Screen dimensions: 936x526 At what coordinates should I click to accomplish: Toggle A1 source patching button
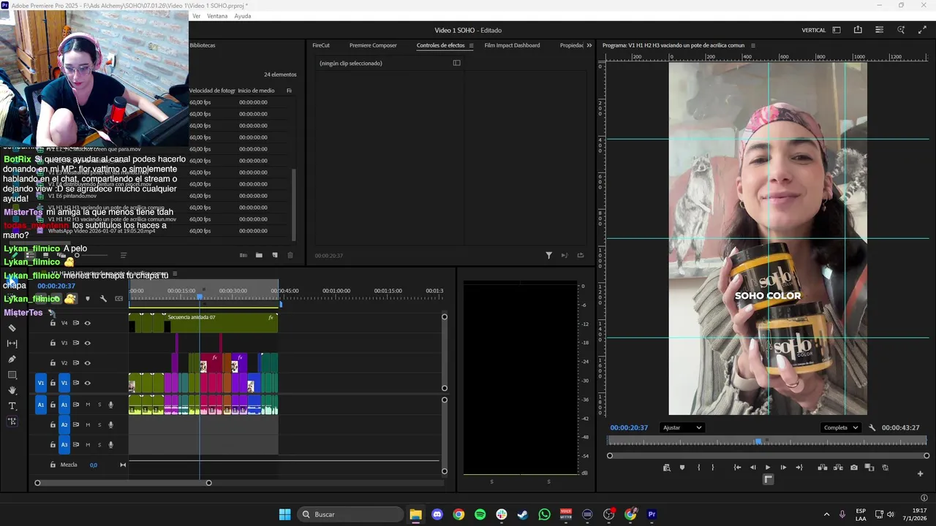pos(41,405)
